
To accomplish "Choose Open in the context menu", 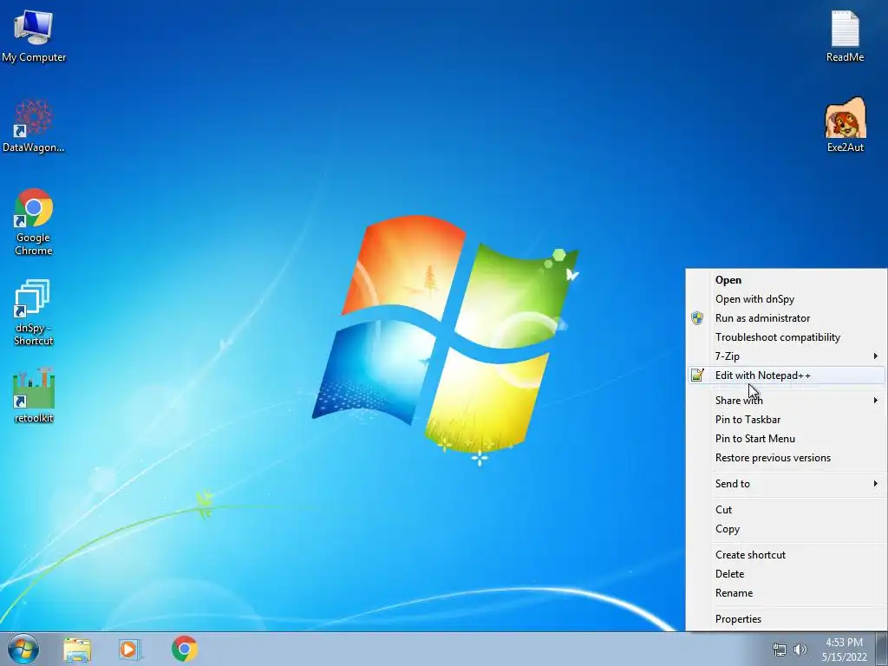I will pos(786,280).
